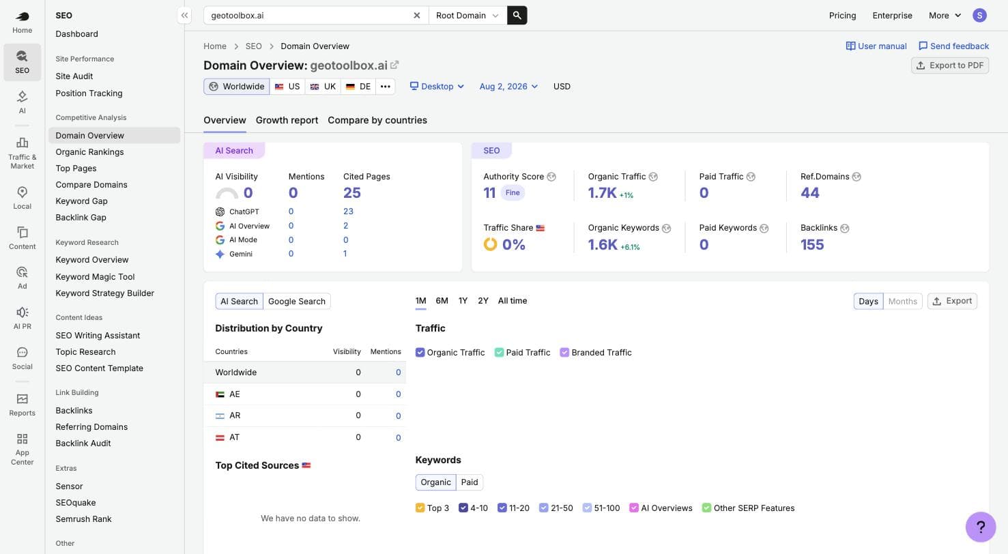Collapse the SEO sidebar with the double-chevron
This screenshot has height=554, width=1008.
coord(184,15)
